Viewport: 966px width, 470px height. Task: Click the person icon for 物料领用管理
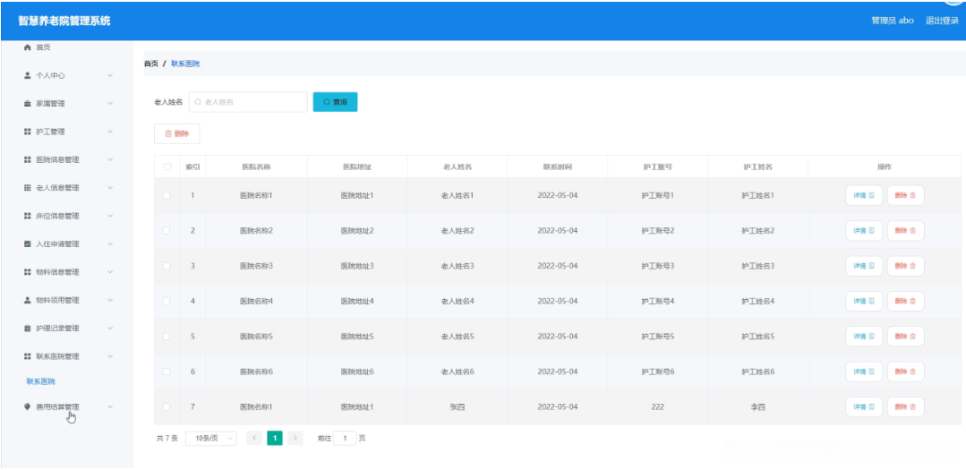click(x=27, y=300)
